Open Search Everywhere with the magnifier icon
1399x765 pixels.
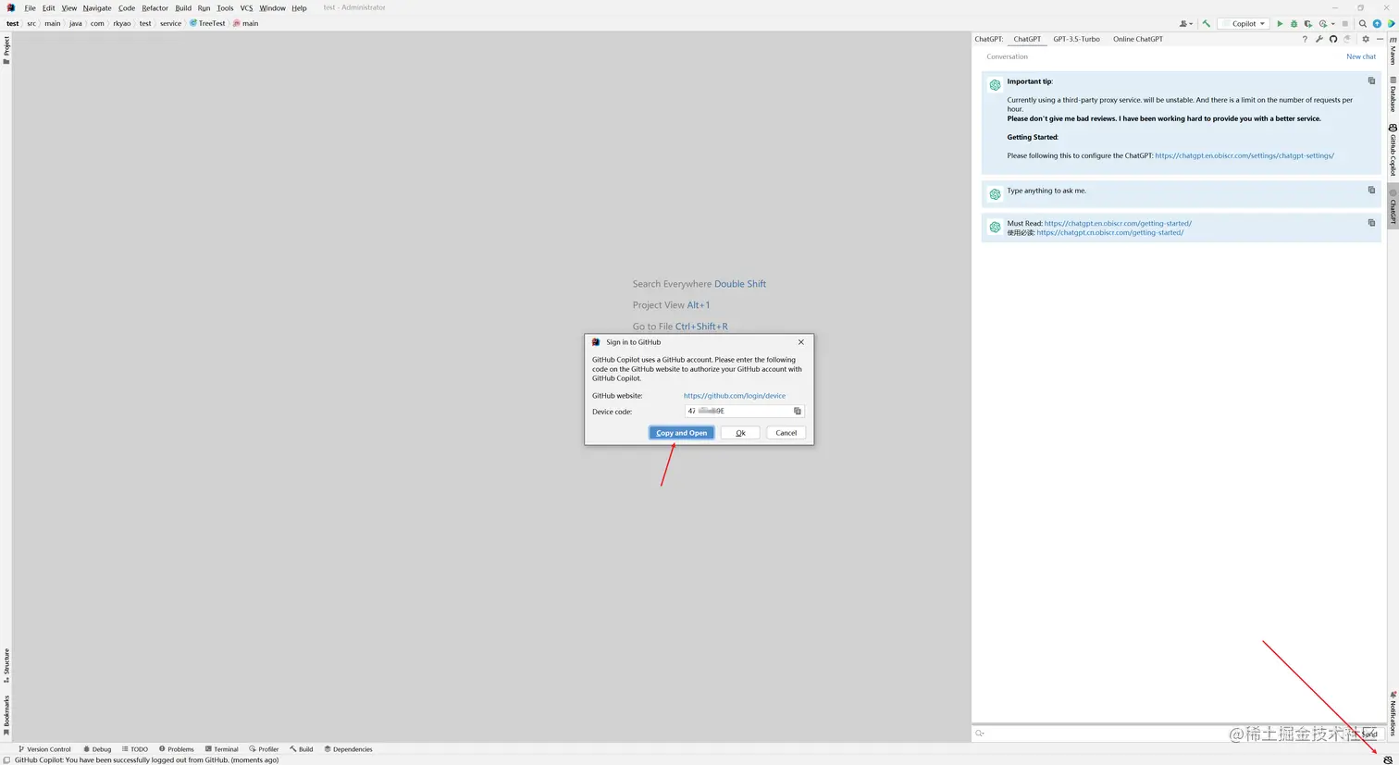[1362, 23]
